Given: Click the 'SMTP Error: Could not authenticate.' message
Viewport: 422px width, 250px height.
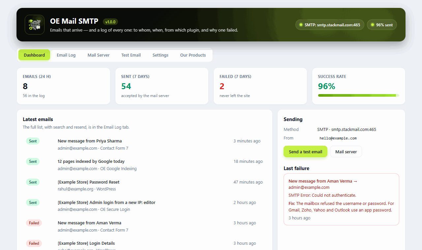Looking at the screenshot, I should tap(322, 195).
